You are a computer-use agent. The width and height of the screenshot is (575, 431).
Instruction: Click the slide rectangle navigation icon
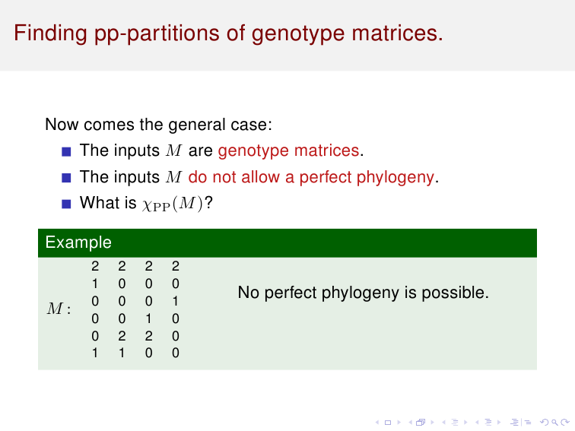click(388, 423)
